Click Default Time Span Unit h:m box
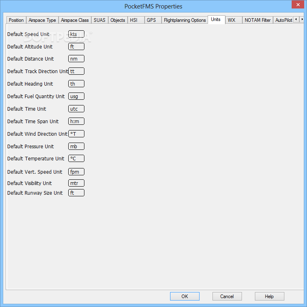Image resolution: width=307 pixels, height=307 pixels. pyautogui.click(x=76, y=122)
